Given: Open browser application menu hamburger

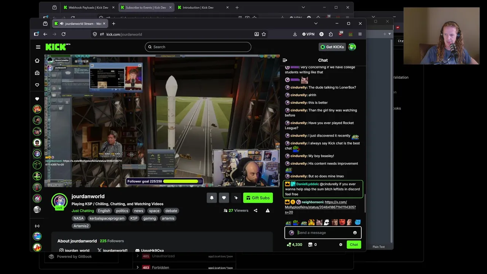Looking at the screenshot, I should (x=360, y=34).
